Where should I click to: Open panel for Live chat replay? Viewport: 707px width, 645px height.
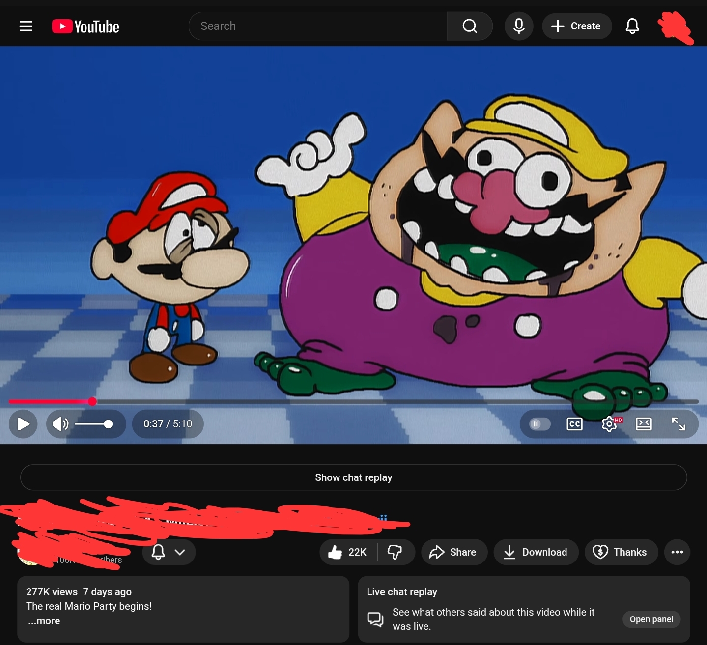click(651, 619)
